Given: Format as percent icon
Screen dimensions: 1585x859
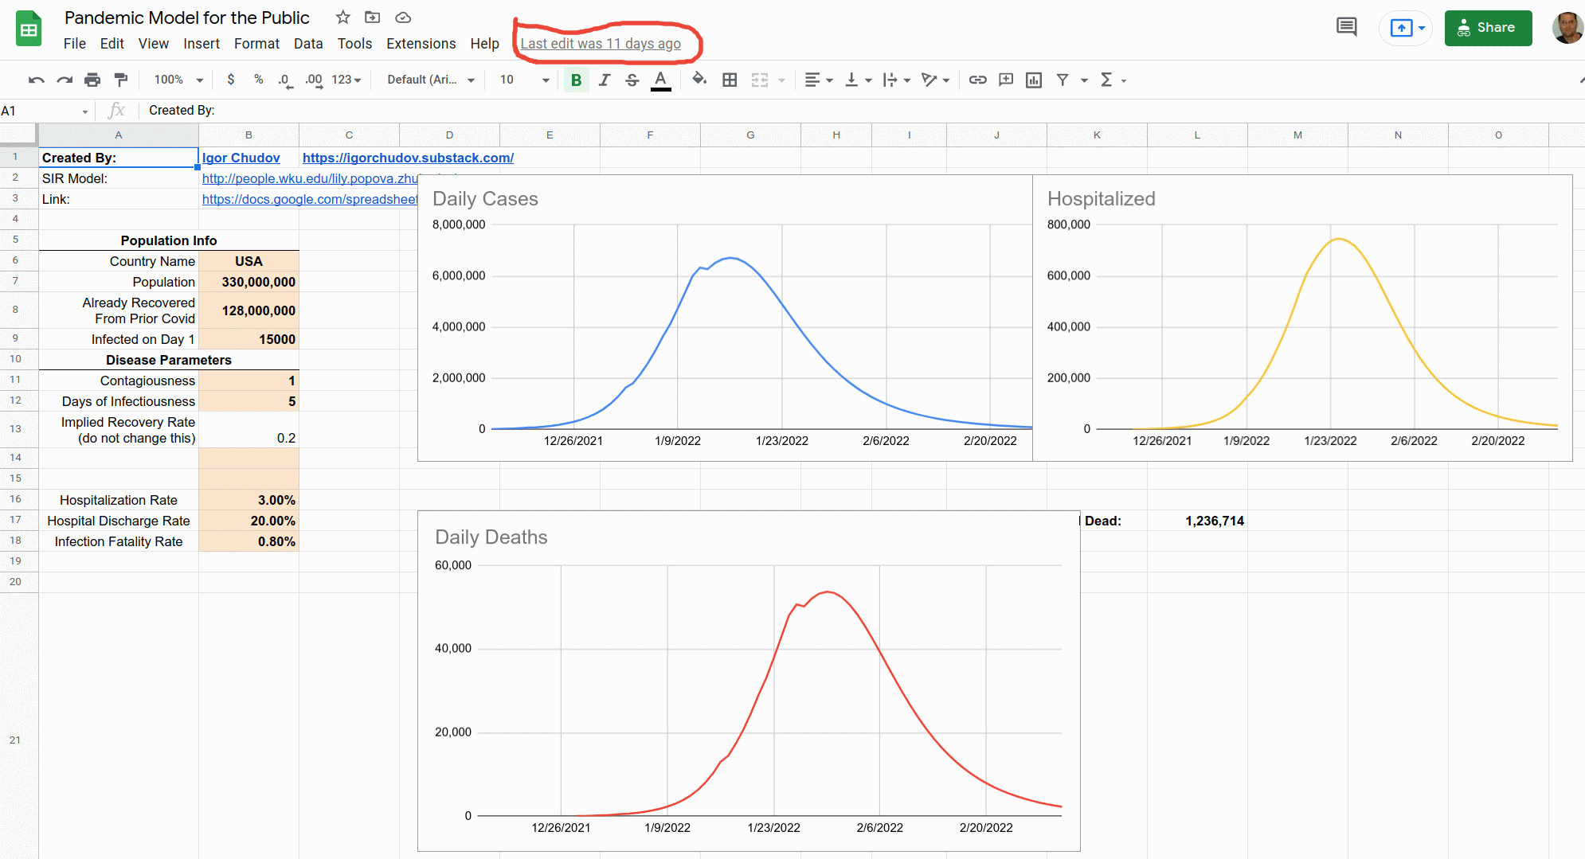Looking at the screenshot, I should coord(258,80).
